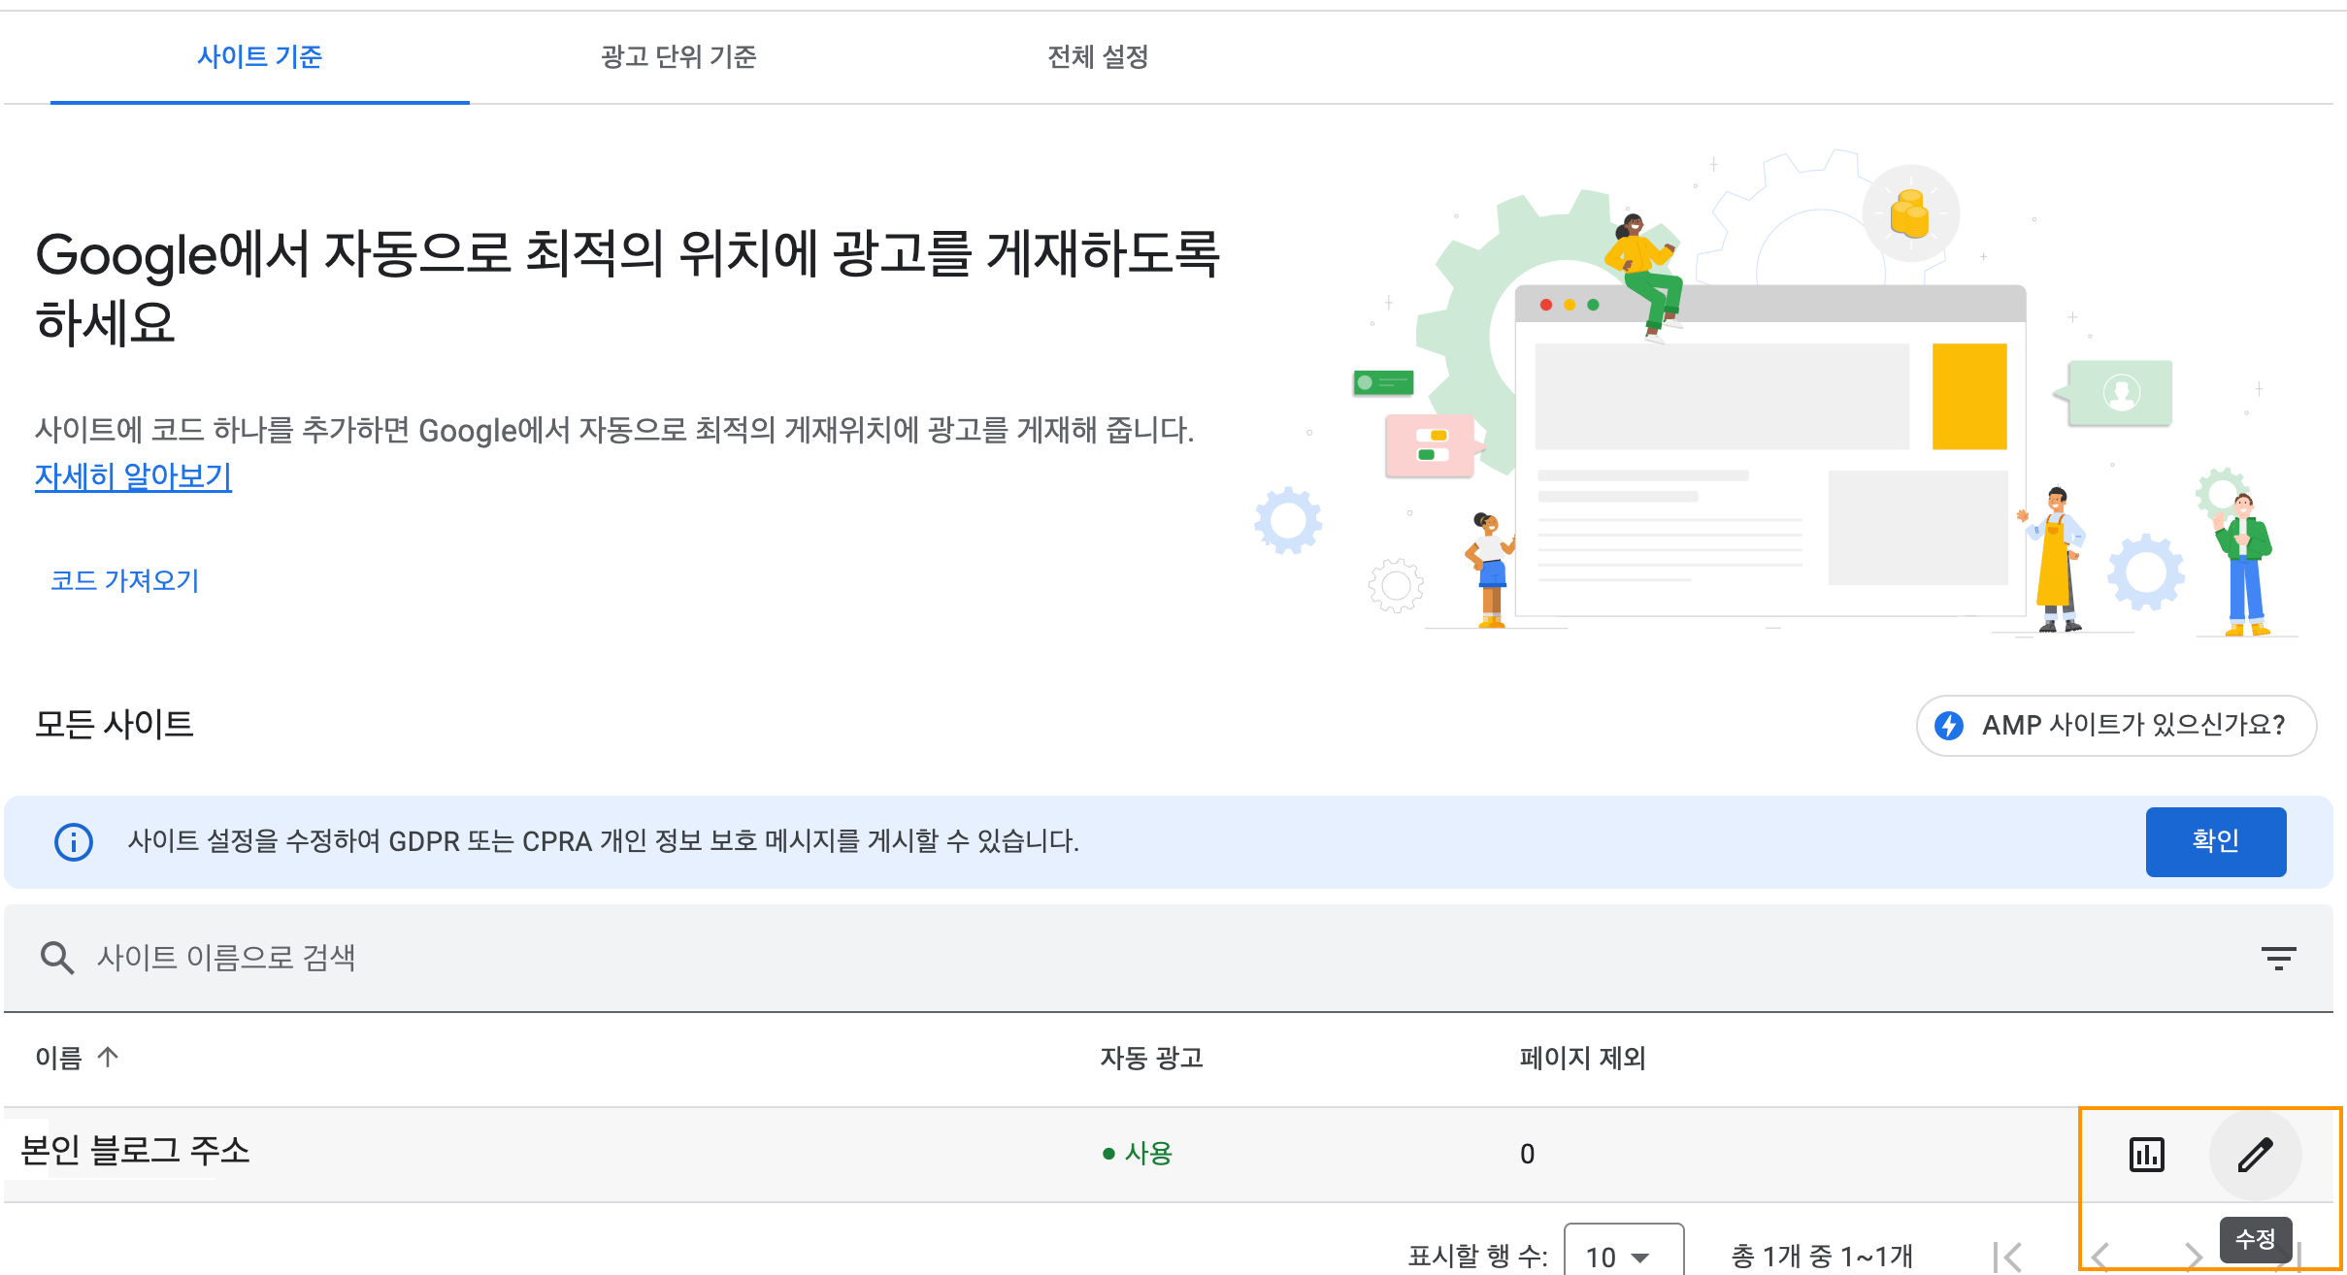Image resolution: width=2347 pixels, height=1275 pixels.
Task: Open statistics for 본인 블로그 주소 site
Action: (2145, 1154)
